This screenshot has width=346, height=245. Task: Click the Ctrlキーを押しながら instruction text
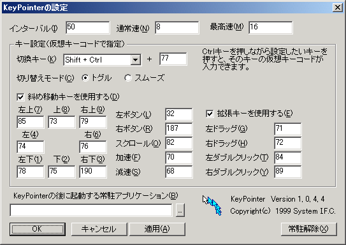(265, 59)
